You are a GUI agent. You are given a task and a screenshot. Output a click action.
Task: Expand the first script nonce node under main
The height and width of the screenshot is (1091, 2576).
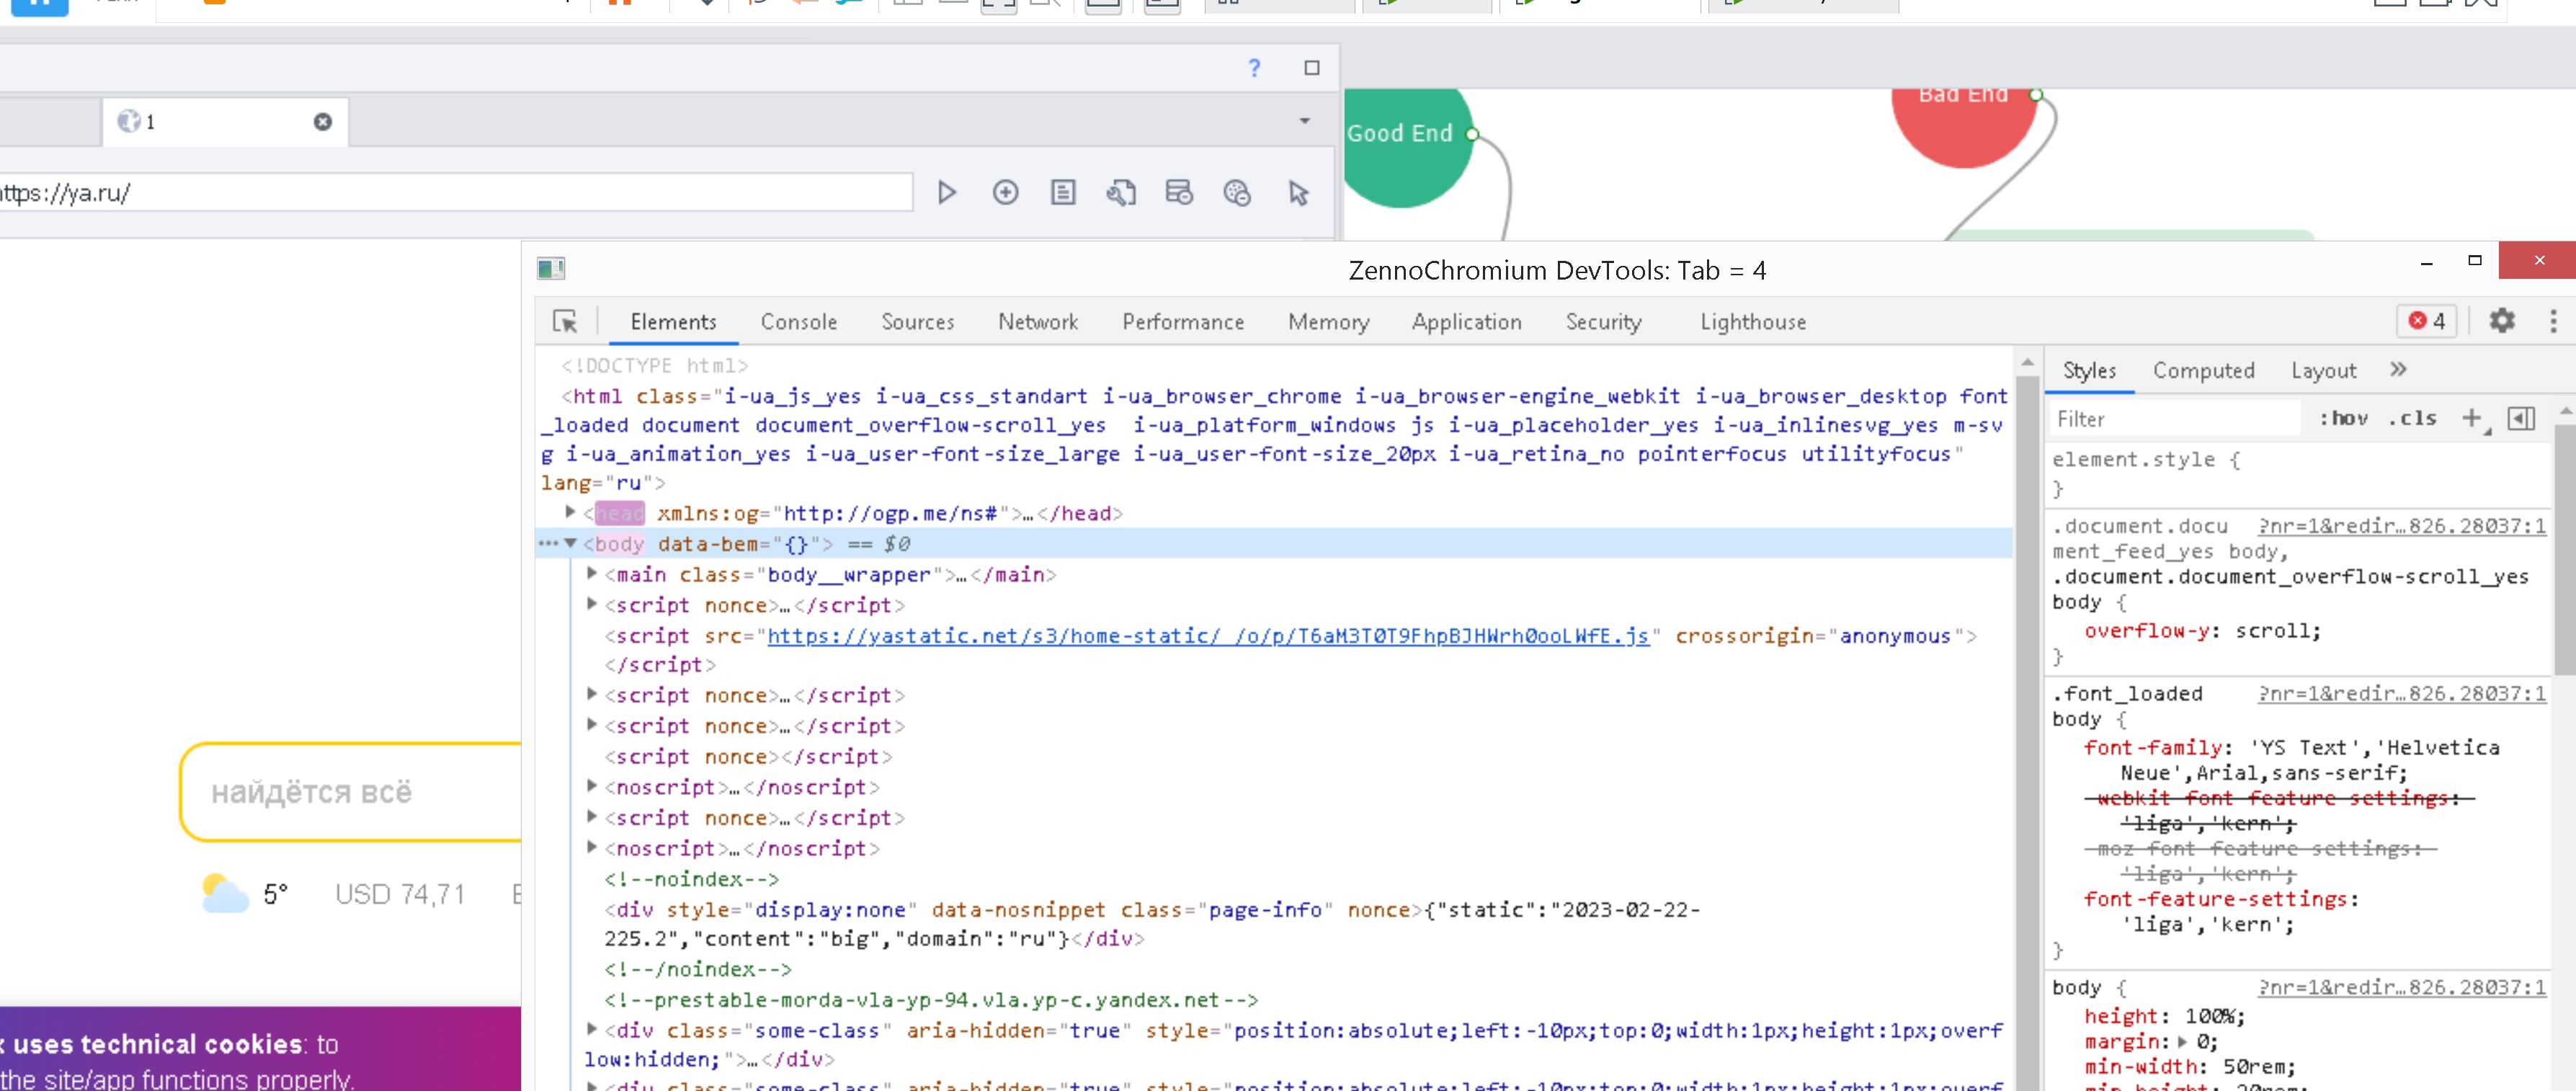(592, 604)
